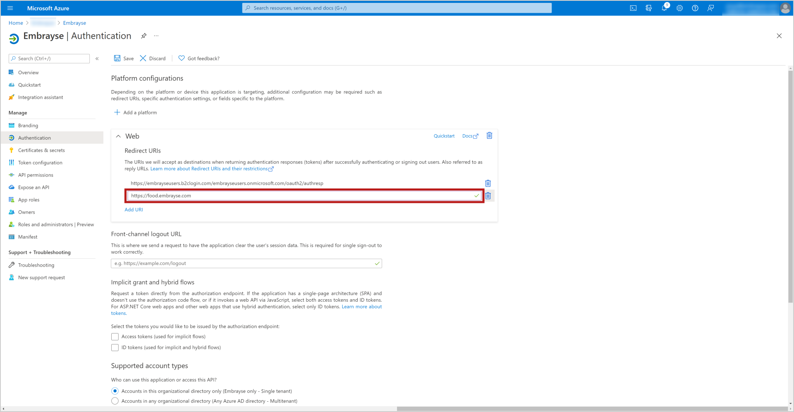Click the food.embrayse.com URI field

(304, 196)
